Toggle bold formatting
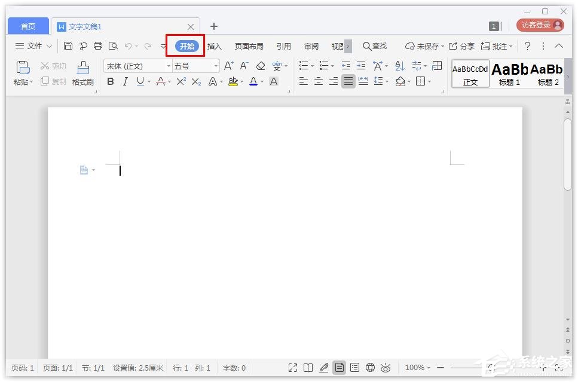Image resolution: width=578 pixels, height=382 pixels. 111,82
